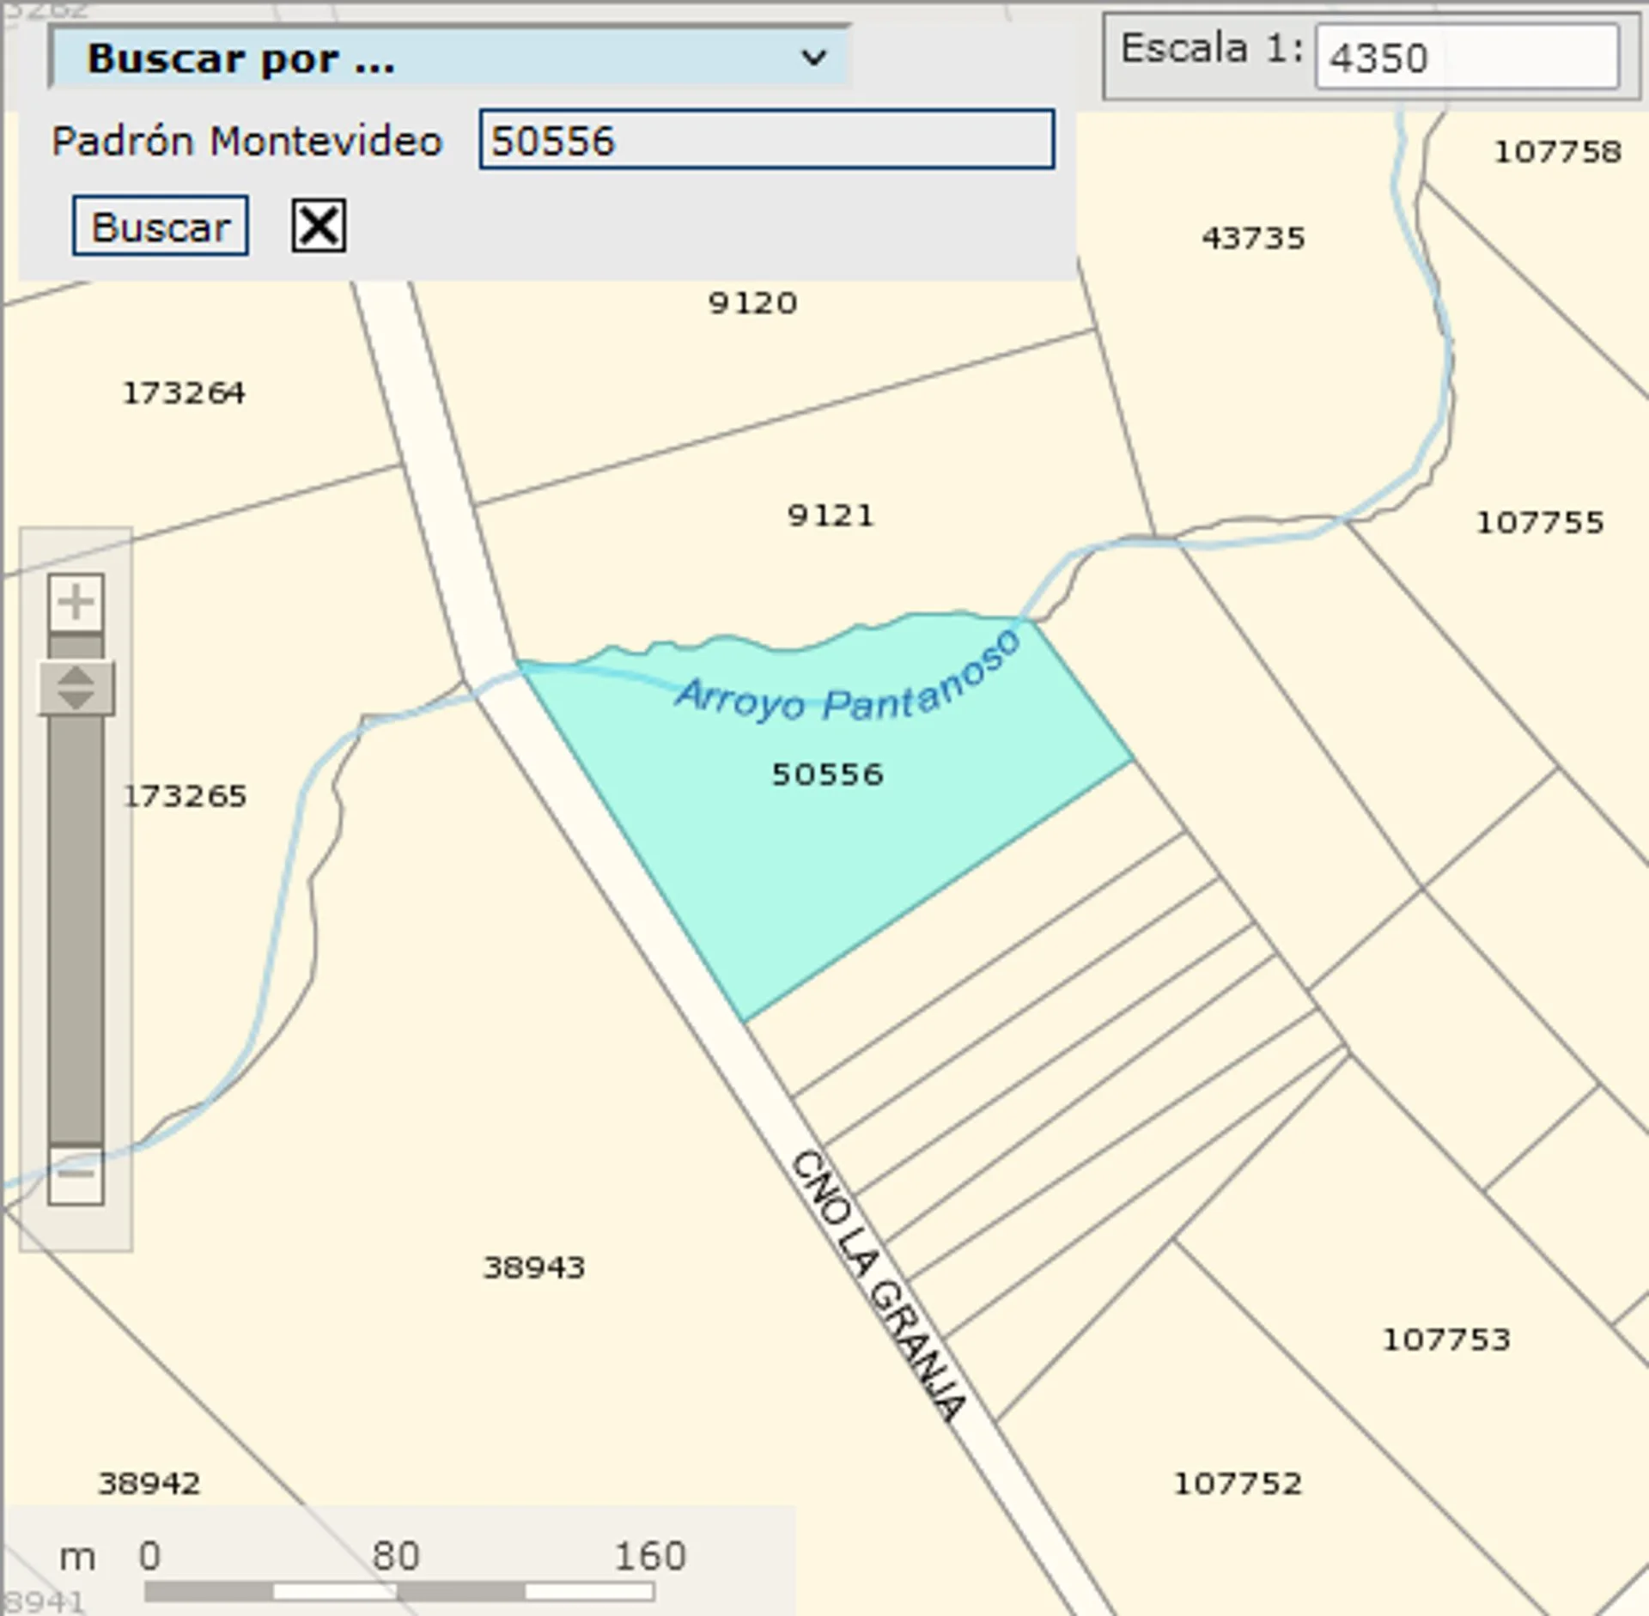Screen dimensions: 1649x1616
Task: Click parcel 38943 on the map
Action: click(x=534, y=1267)
